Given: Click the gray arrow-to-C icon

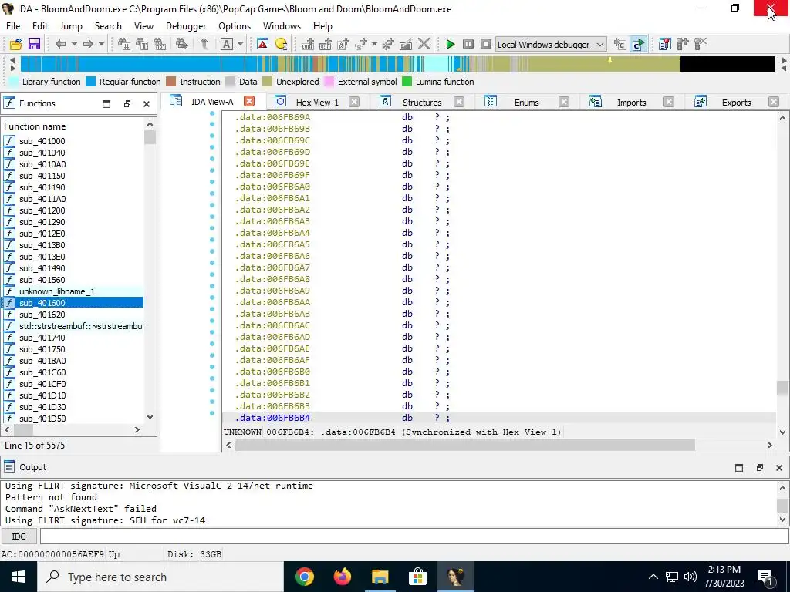Looking at the screenshot, I should [620, 44].
